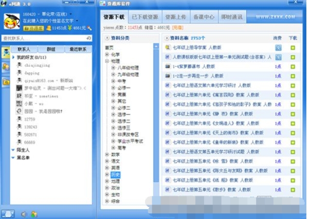
Task: Expand the 九年级物理 node
Action: click(x=113, y=75)
